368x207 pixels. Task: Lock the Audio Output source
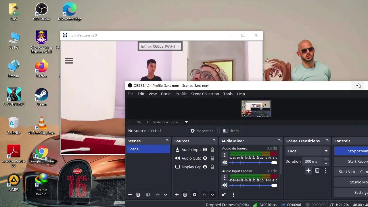[x=212, y=158]
